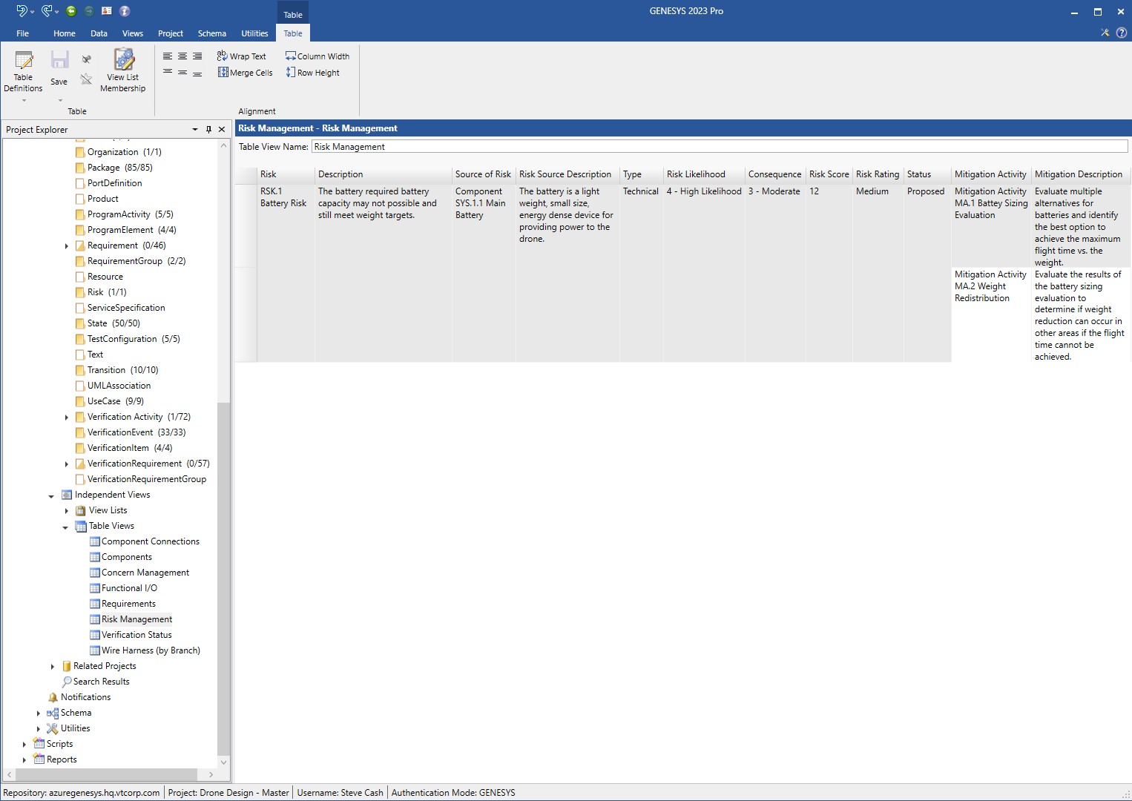Select the Table Definitions tool
This screenshot has height=801, width=1132.
click(x=22, y=71)
